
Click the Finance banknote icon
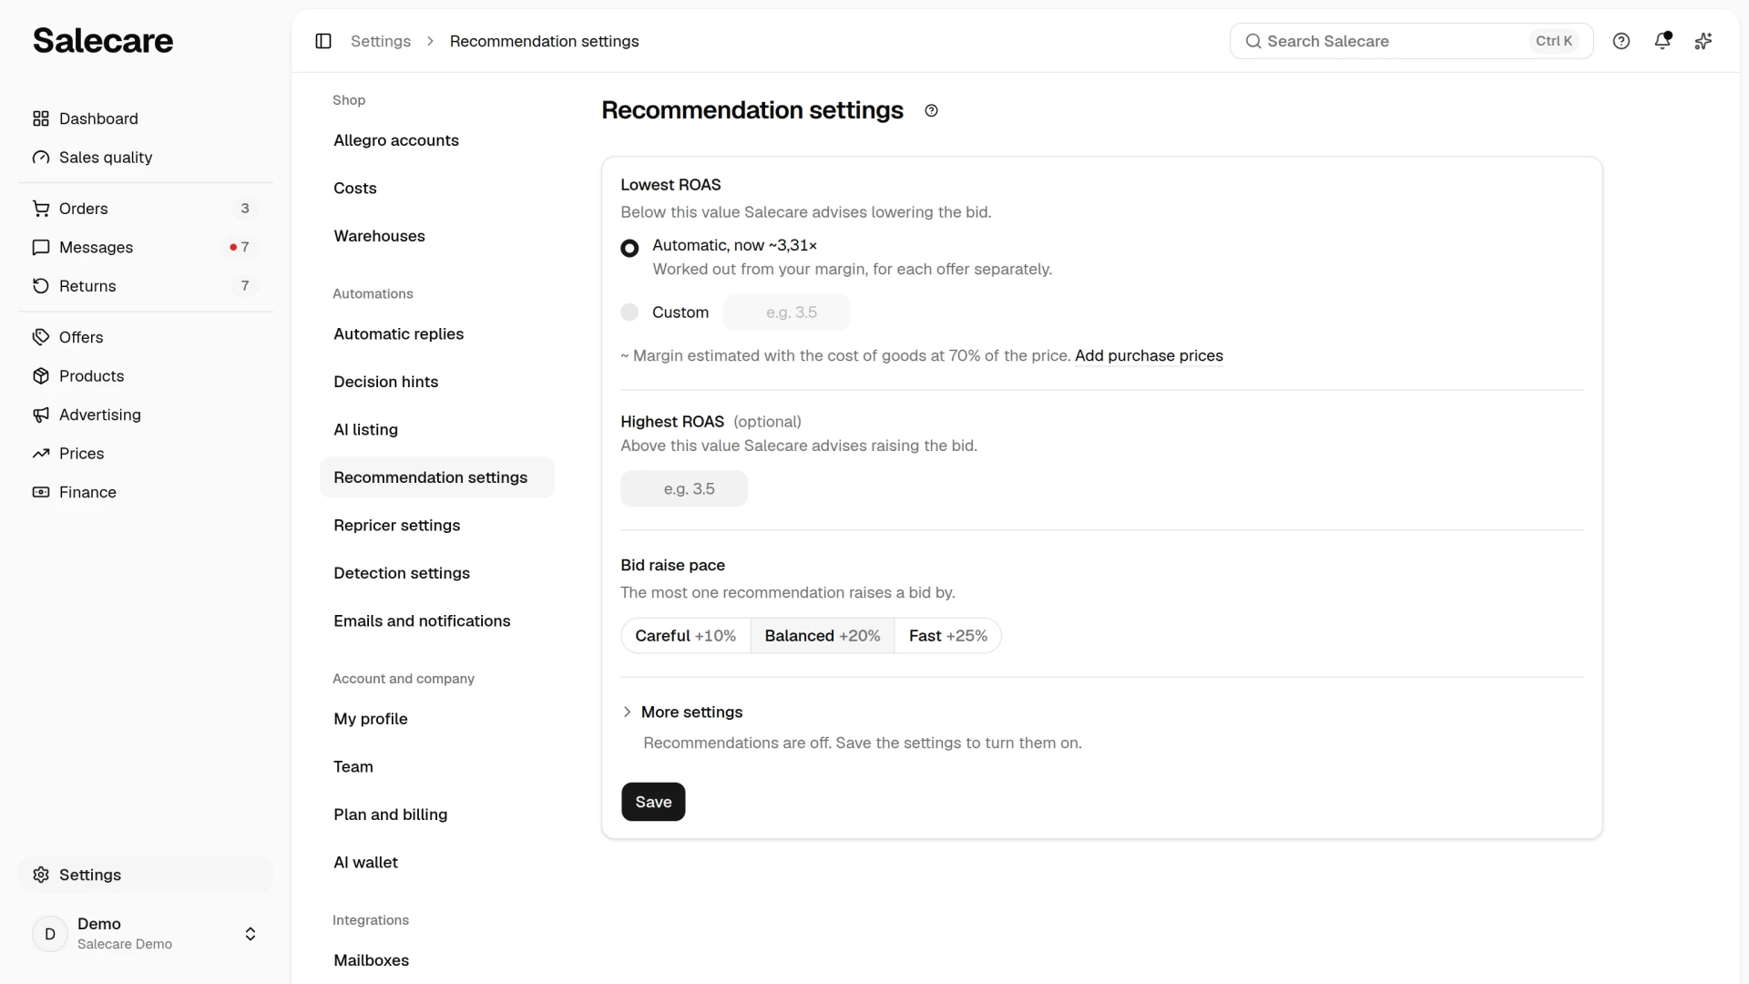pos(41,492)
